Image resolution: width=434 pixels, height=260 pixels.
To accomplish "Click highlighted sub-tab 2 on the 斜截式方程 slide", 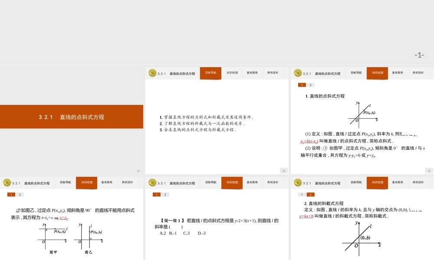I will coord(311,195).
